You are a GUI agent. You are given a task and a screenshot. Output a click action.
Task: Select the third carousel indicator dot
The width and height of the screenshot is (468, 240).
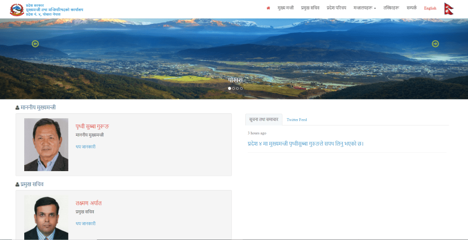237,88
